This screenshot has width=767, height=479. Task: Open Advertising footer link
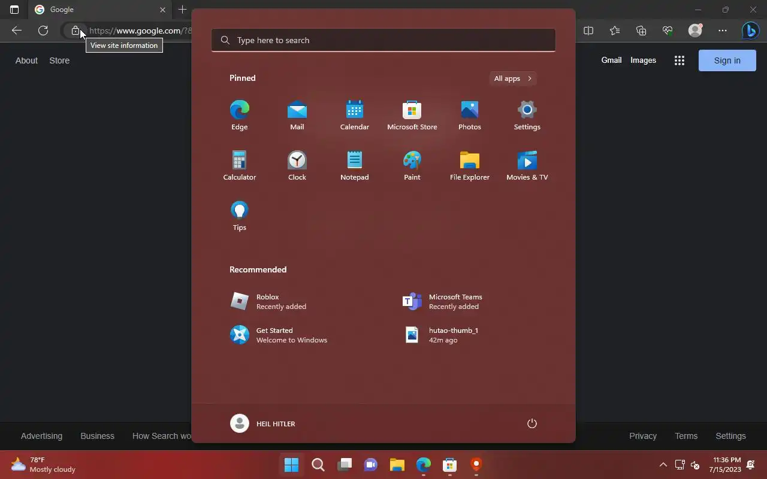pos(41,436)
